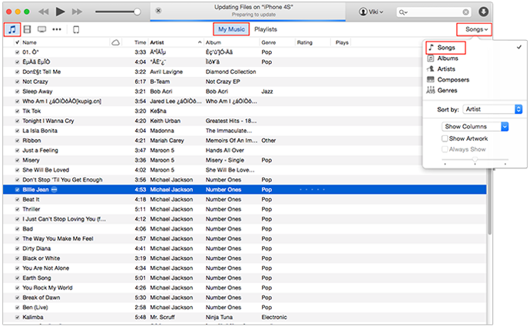Toggle the Always Show checkbox
The height and width of the screenshot is (326, 530).
coord(445,149)
